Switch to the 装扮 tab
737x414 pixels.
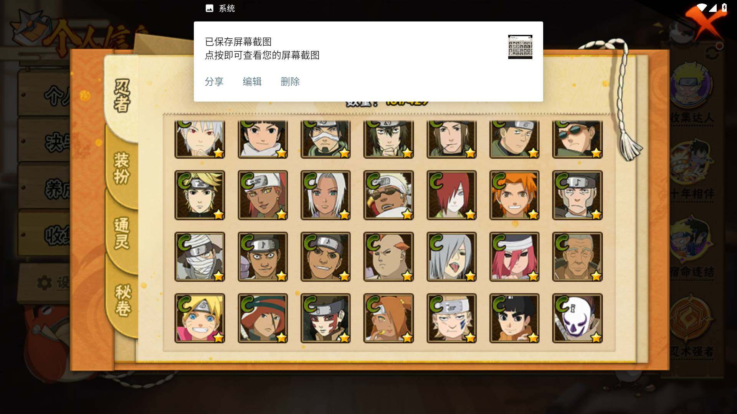tap(122, 168)
